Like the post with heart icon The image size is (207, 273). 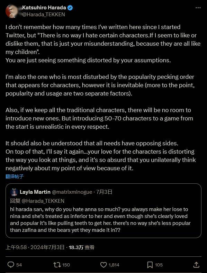[103, 265]
